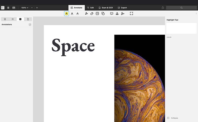The height and width of the screenshot is (122, 198).
Task: Select the Stamp tool
Action: (117, 13)
